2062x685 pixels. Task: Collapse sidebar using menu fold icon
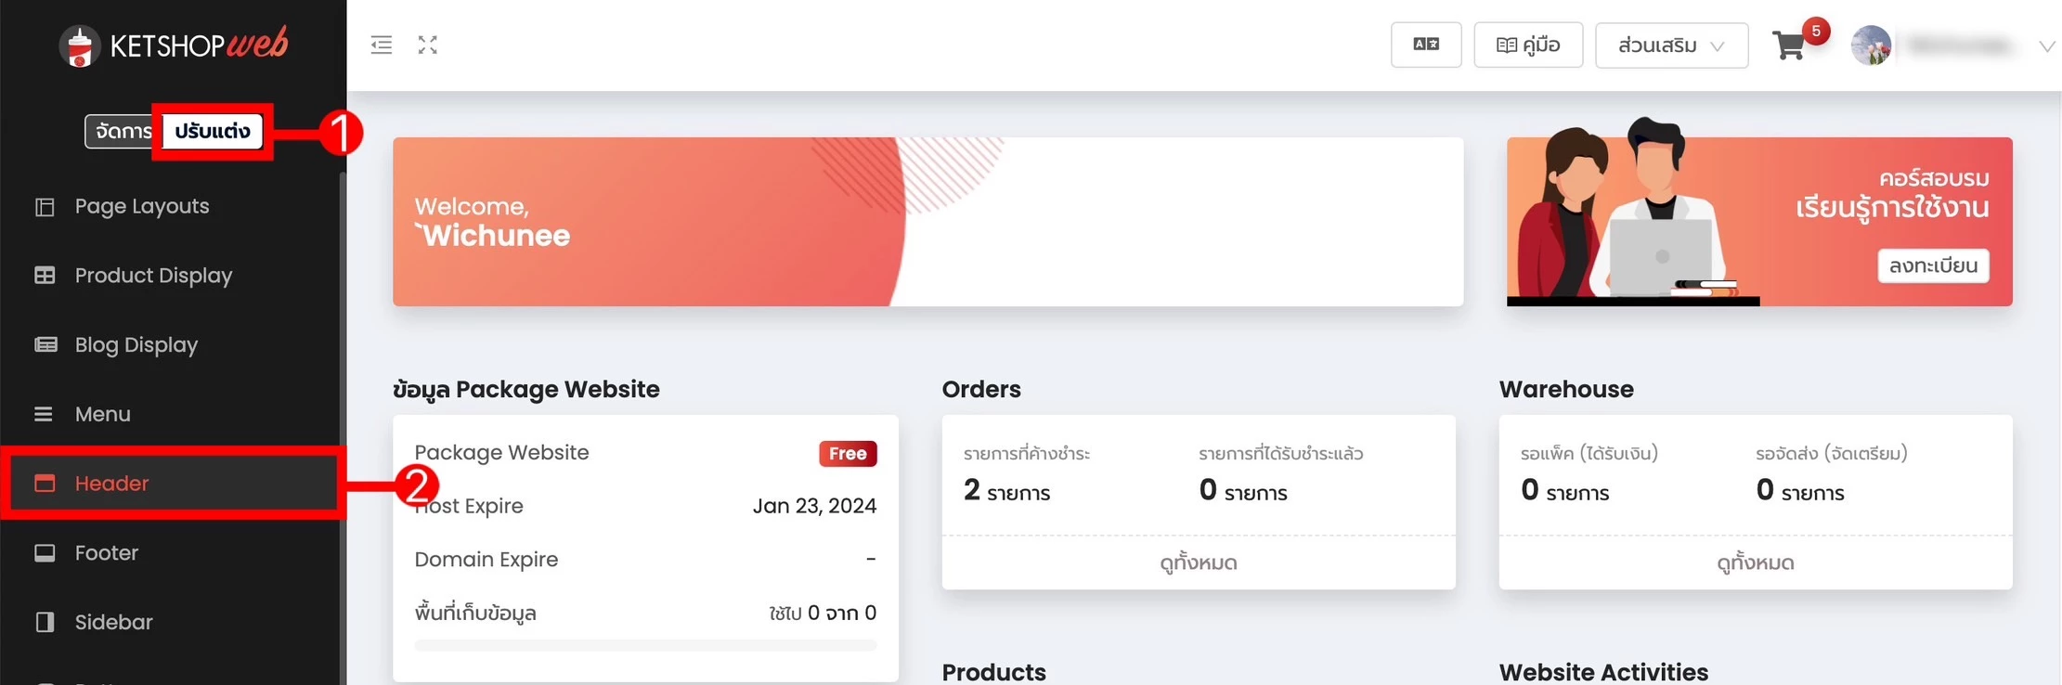[382, 45]
